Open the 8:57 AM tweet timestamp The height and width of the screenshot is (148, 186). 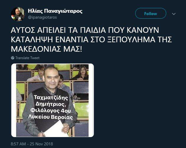point(18,144)
